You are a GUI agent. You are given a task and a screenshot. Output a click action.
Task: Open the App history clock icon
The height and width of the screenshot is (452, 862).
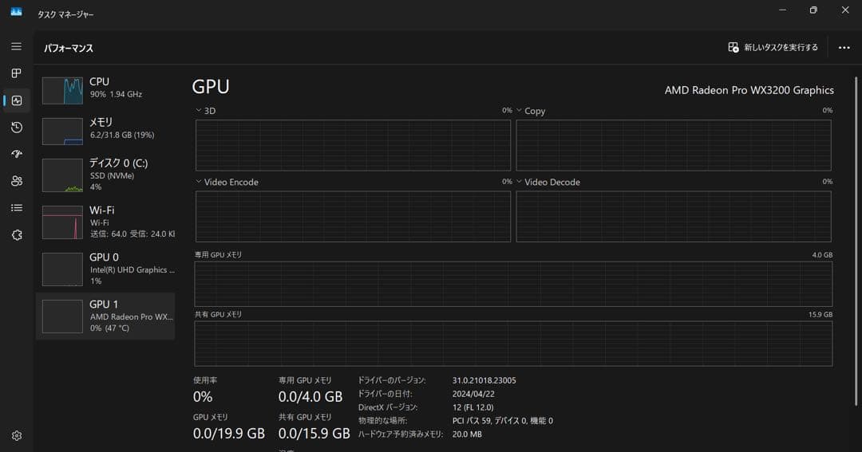pos(16,128)
